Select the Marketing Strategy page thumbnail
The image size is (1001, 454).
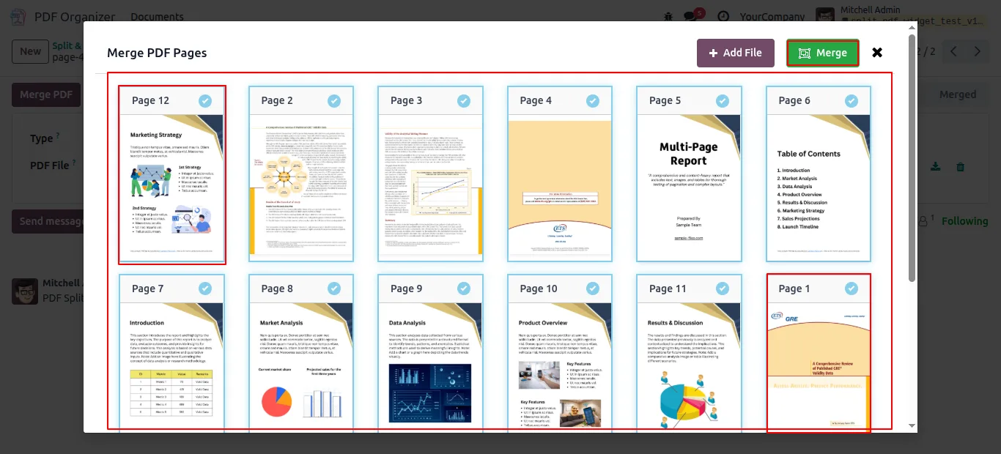point(172,187)
